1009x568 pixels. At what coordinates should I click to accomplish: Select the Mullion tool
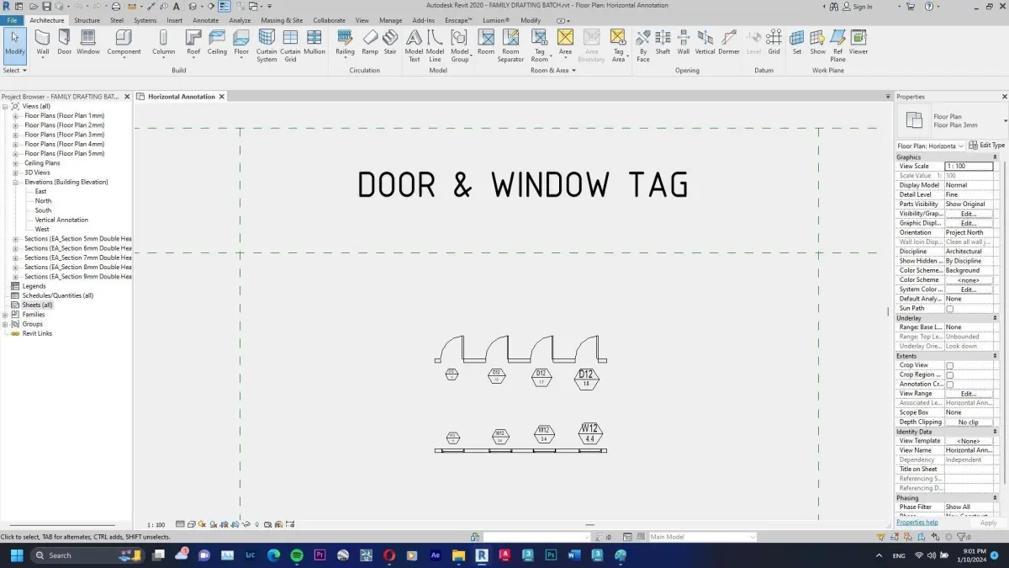click(314, 42)
